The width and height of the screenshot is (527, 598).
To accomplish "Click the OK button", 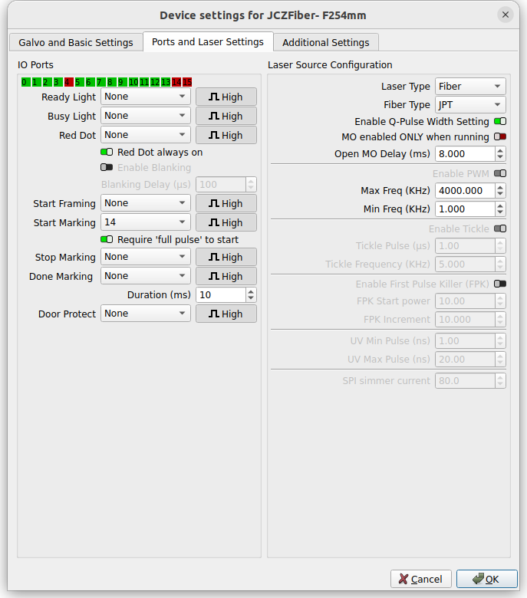I will (x=486, y=579).
